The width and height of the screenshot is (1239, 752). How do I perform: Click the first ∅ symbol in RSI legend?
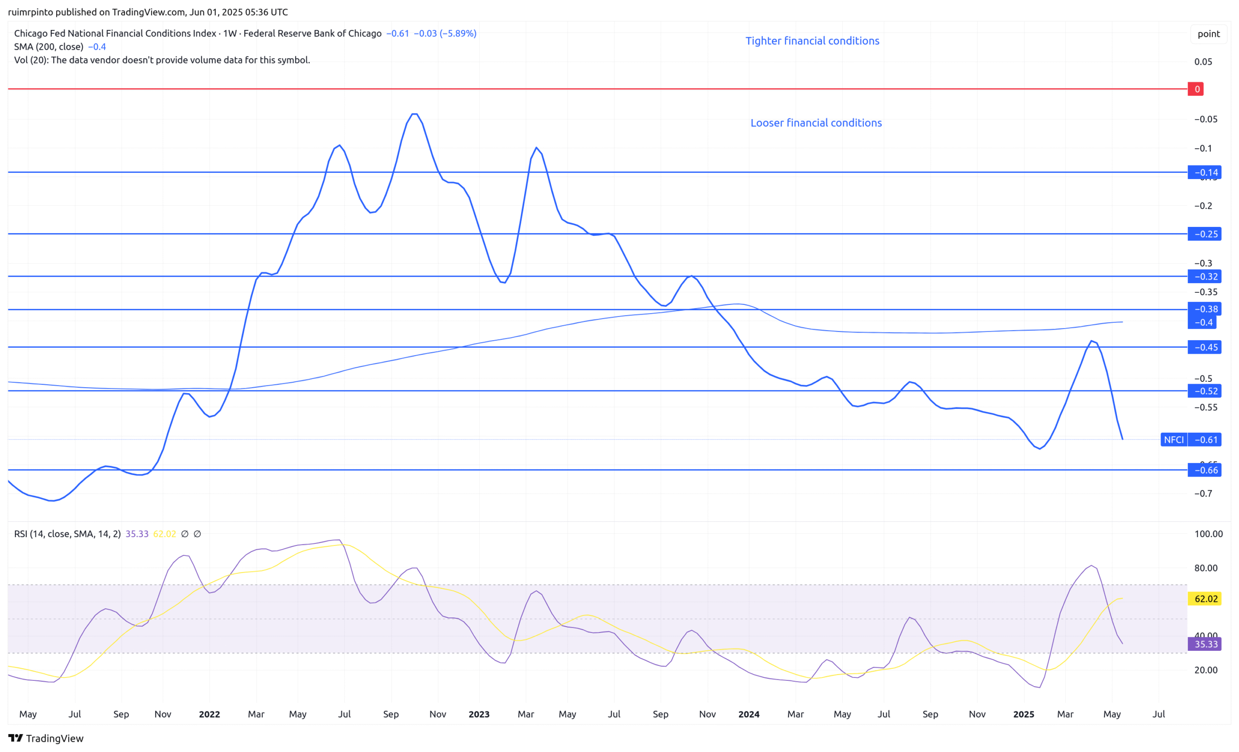tap(184, 534)
